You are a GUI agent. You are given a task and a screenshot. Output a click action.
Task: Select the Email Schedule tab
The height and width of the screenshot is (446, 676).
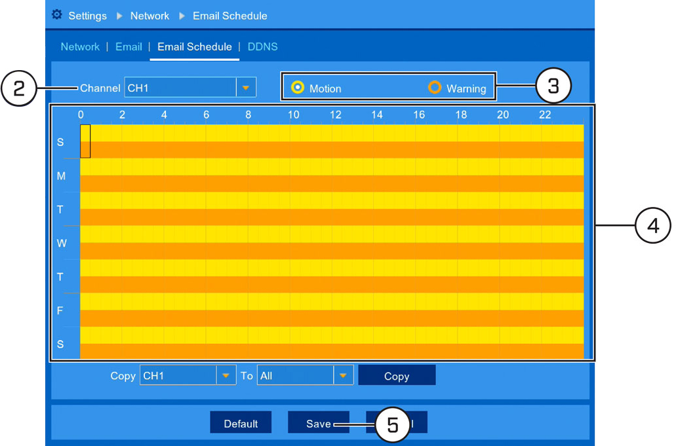coord(195,46)
